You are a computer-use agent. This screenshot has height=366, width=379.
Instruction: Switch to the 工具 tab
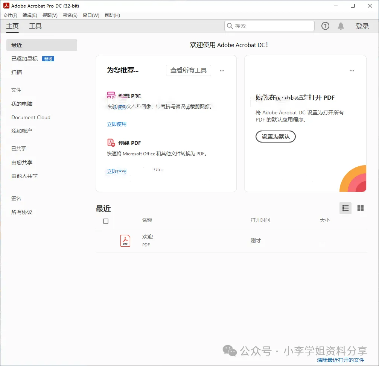35,26
